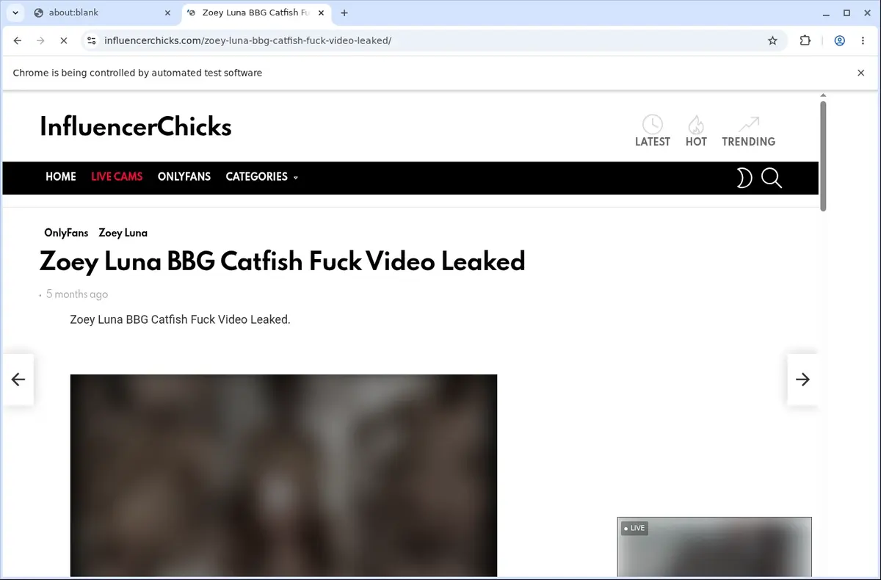Click the main blurred video thumbnail

[283, 476]
